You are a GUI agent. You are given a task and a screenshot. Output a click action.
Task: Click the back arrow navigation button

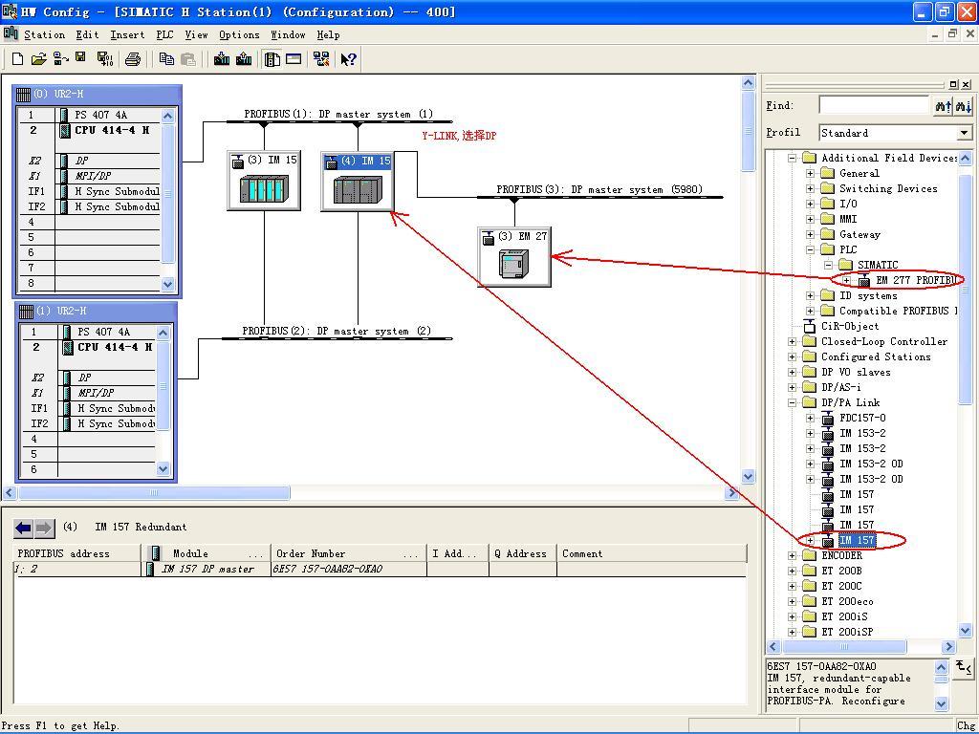[x=24, y=528]
